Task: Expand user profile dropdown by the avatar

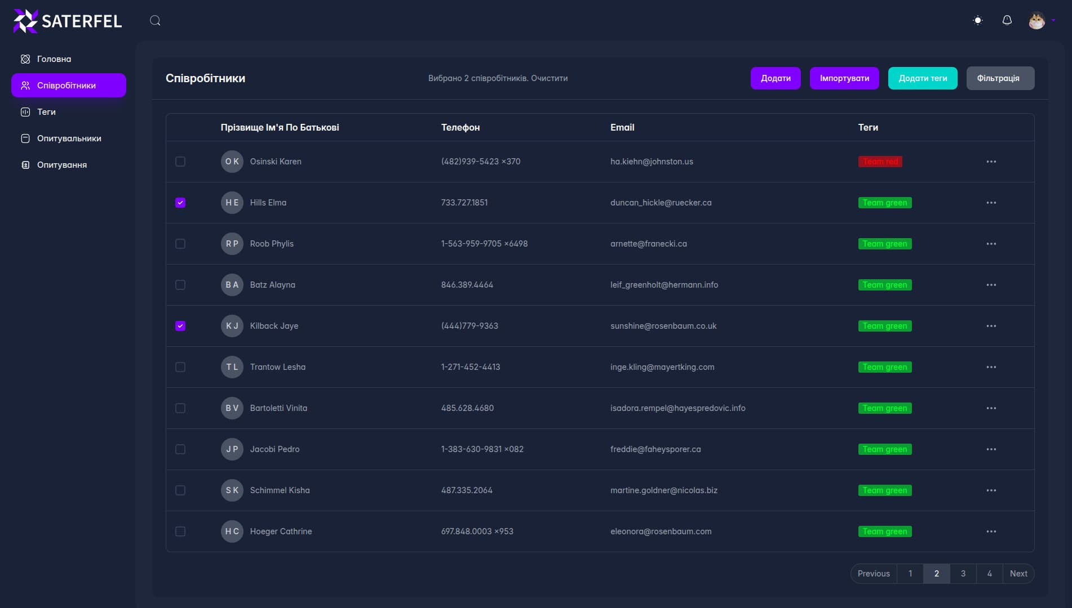Action: click(x=1041, y=21)
